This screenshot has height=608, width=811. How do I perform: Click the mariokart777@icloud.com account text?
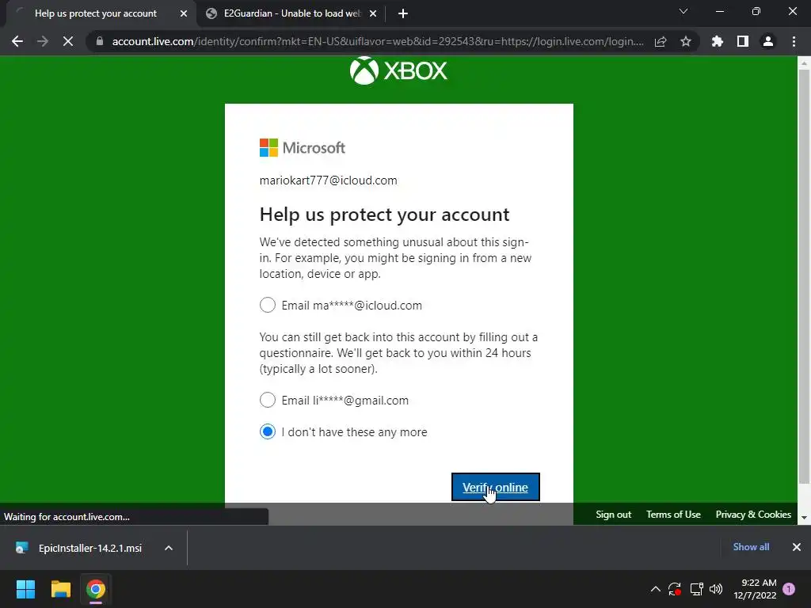(x=328, y=180)
